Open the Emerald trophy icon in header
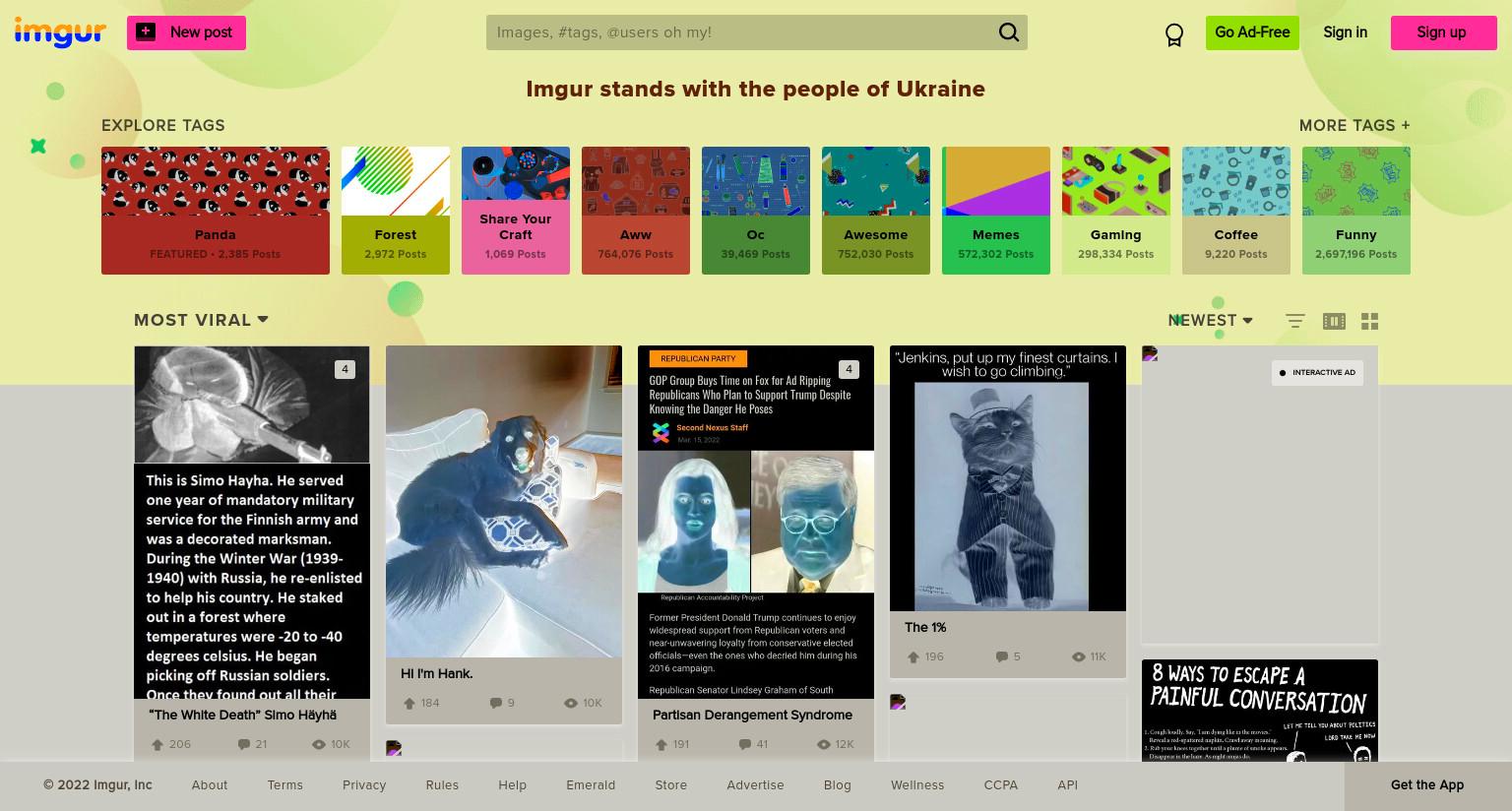The width and height of the screenshot is (1512, 811). (x=1173, y=34)
